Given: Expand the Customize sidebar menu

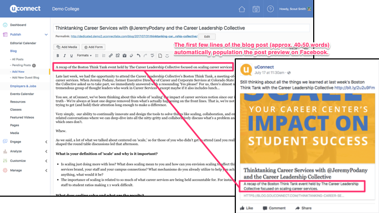Looking at the screenshot, I should coord(46,160).
